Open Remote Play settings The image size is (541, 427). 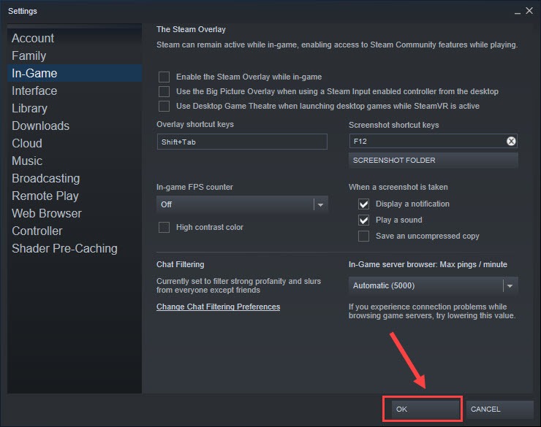point(75,196)
